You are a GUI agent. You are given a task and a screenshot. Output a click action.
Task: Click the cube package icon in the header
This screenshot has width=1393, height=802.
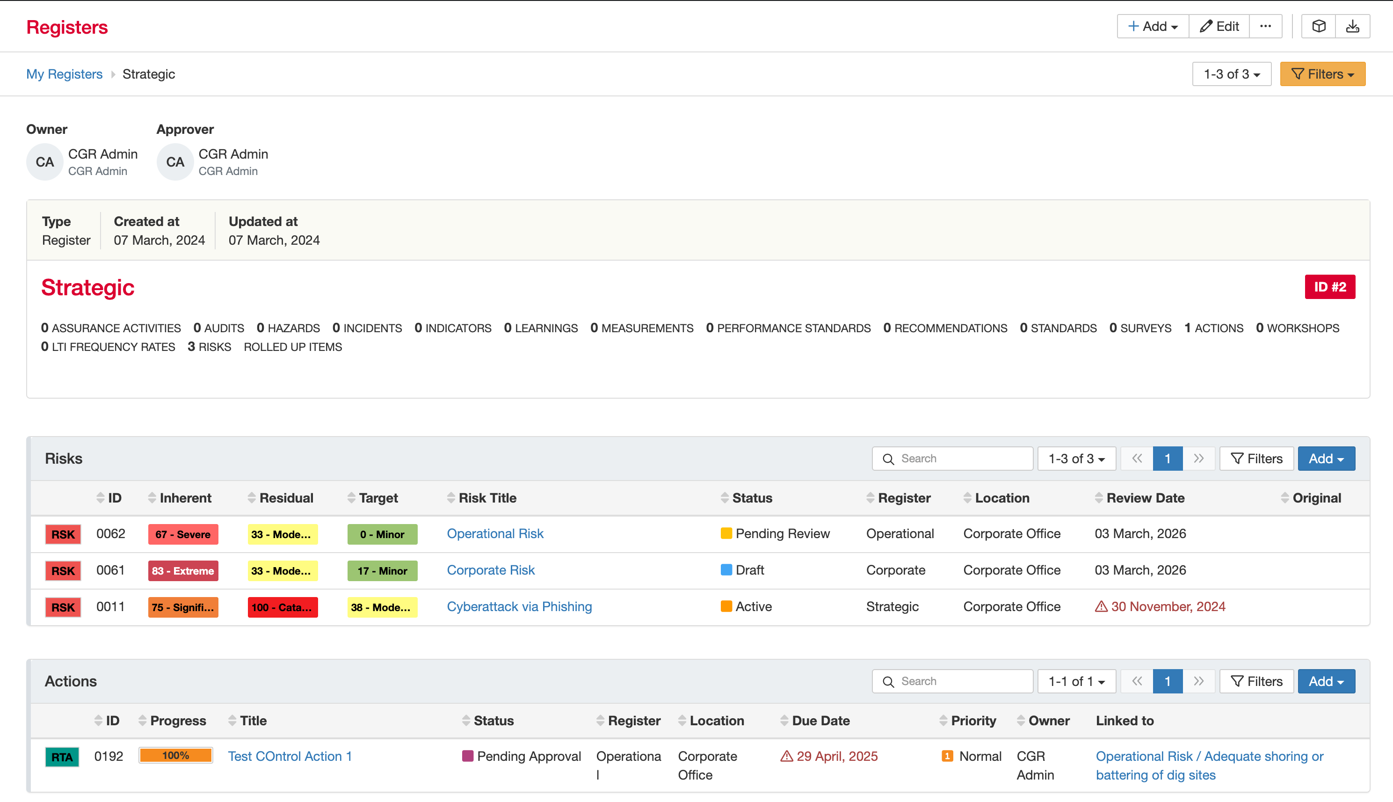tap(1318, 27)
